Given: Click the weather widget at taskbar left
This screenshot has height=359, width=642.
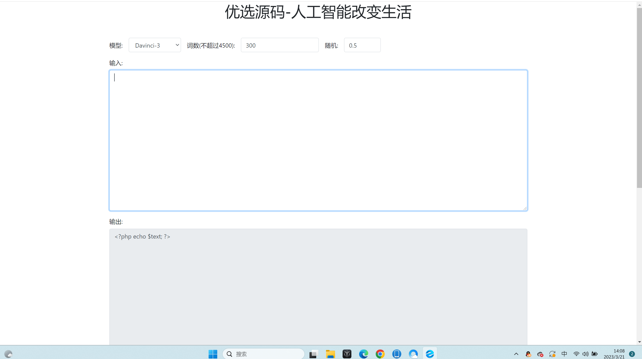Looking at the screenshot, I should tap(8, 354).
